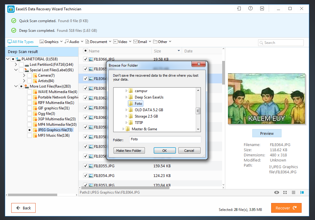The width and height of the screenshot is (315, 220).
Task: Switch to list view of scan results
Action: tap(293, 192)
